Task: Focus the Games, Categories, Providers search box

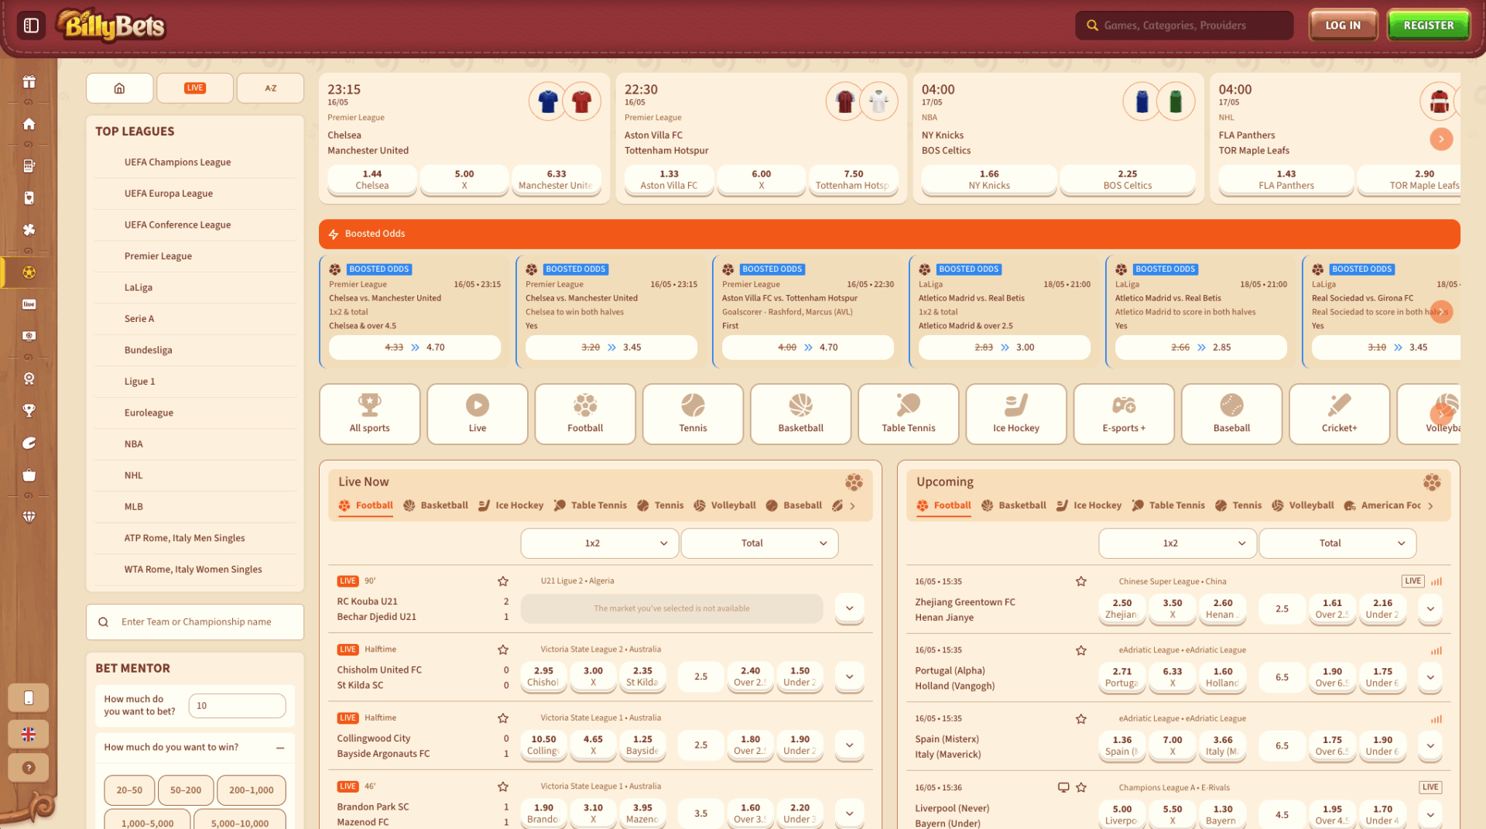Action: point(1184,26)
